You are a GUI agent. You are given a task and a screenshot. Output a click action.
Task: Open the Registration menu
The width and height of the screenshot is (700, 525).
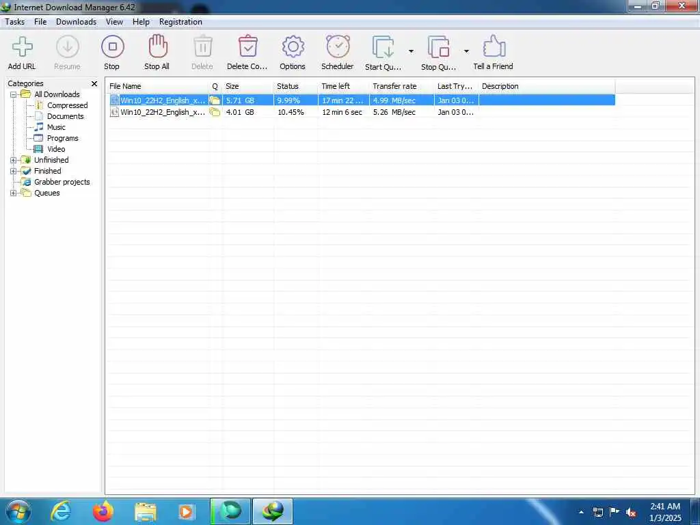pyautogui.click(x=180, y=22)
